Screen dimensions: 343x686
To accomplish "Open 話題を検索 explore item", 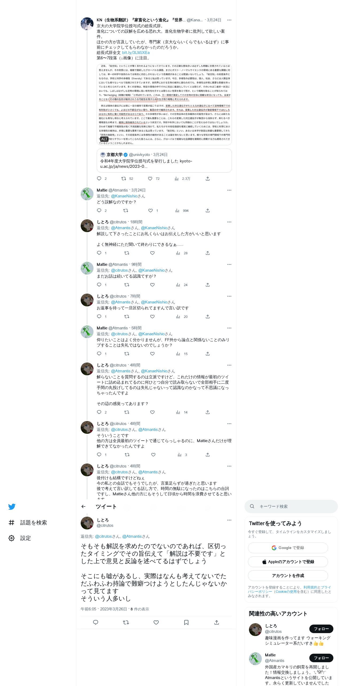I will (x=28, y=523).
